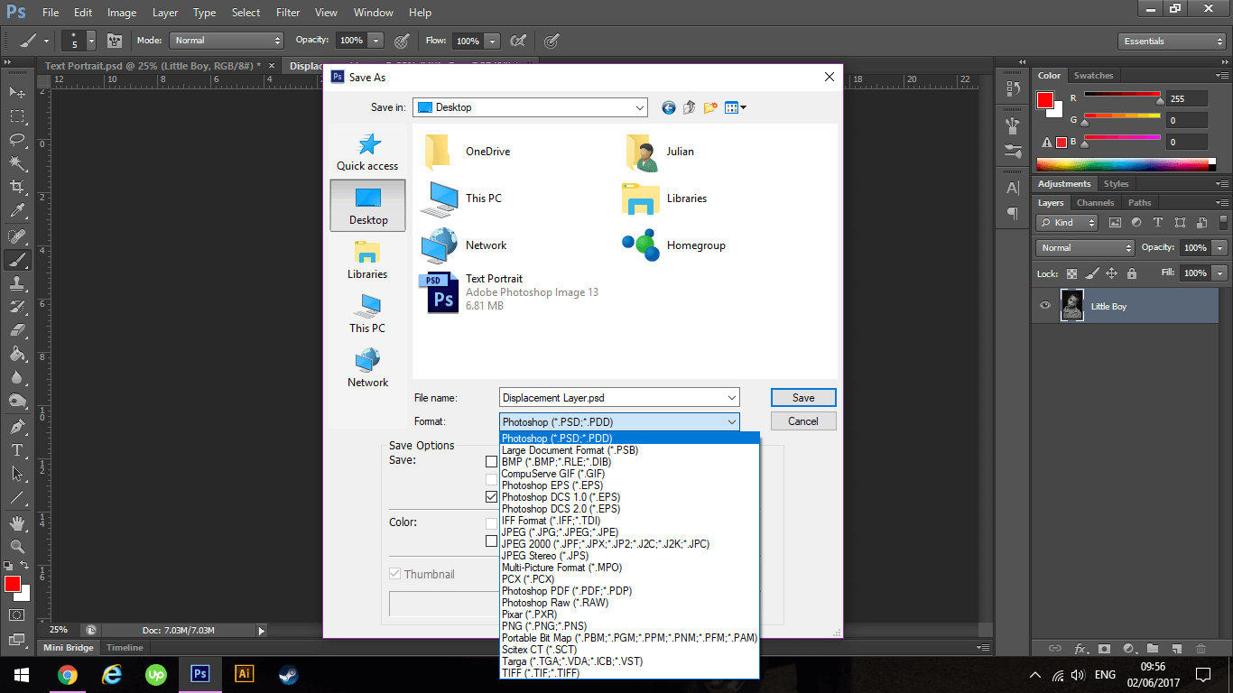Toggle the checked Save option checkbox

[491, 497]
